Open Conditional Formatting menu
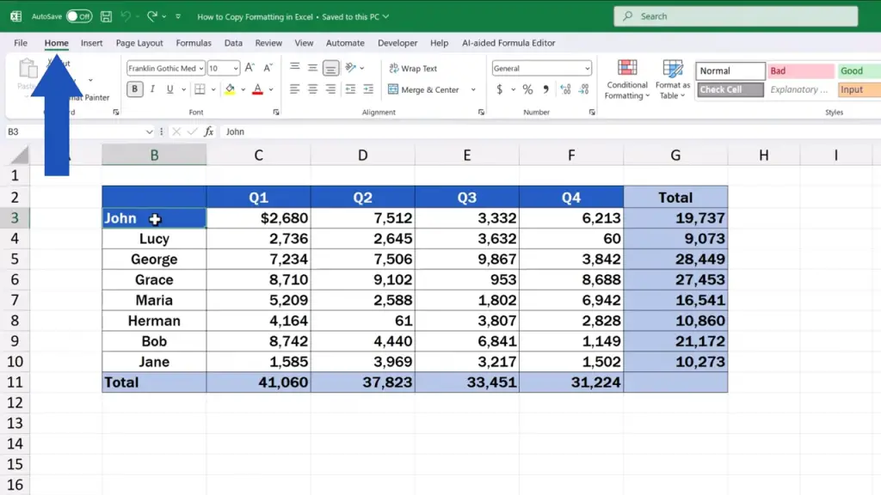Viewport: 881px width, 495px height. click(x=627, y=80)
